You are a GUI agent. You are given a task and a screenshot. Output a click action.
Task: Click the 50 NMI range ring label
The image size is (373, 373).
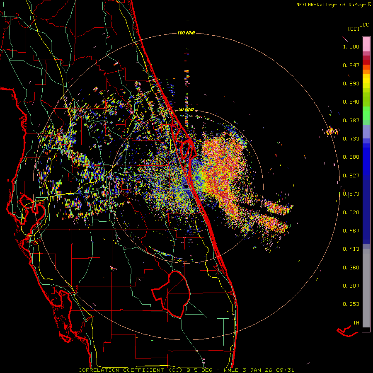(x=186, y=109)
